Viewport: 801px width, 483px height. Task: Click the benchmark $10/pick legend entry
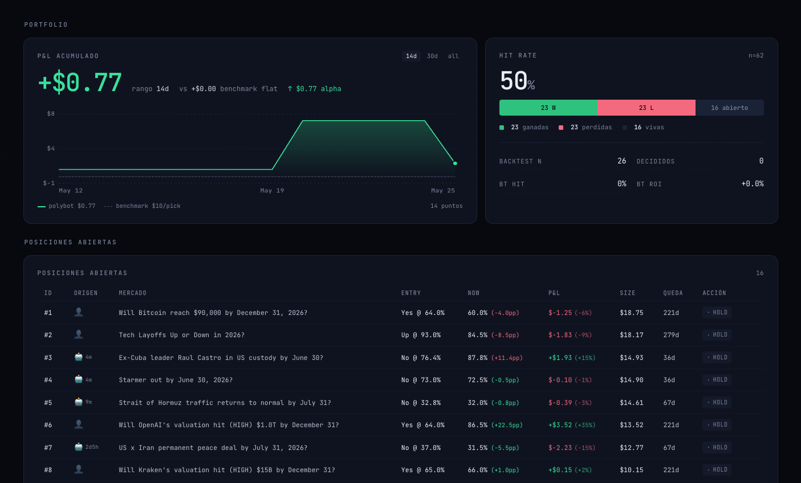tap(142, 206)
